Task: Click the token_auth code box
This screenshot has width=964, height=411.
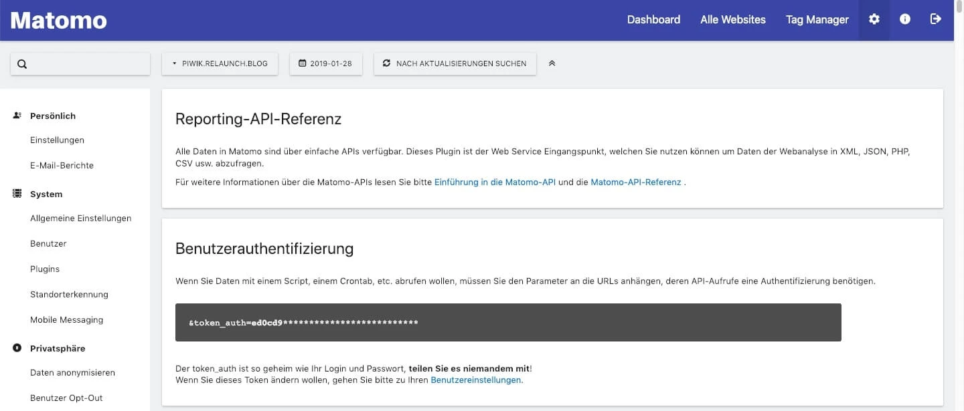Action: click(x=507, y=323)
